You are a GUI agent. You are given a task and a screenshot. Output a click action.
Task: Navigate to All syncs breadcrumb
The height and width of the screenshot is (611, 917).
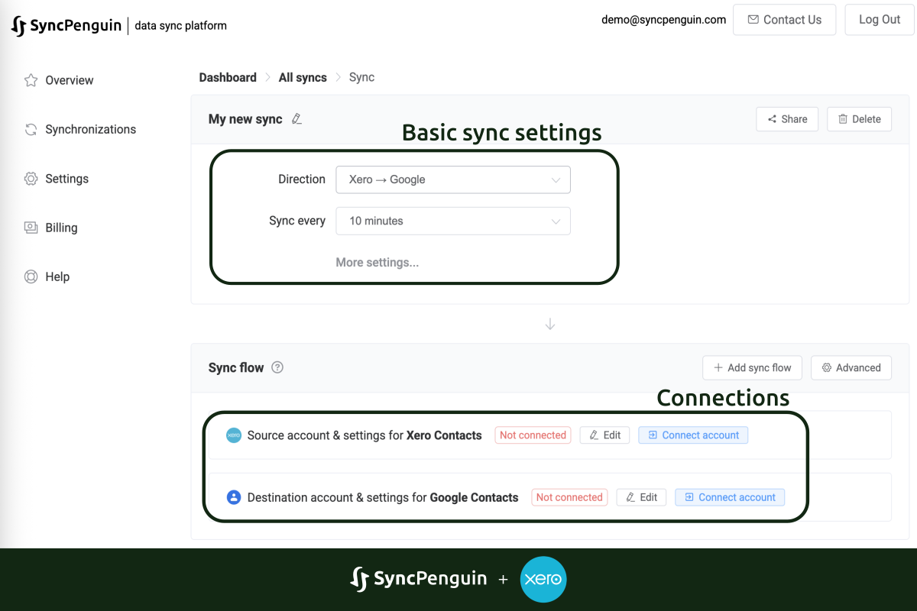pos(303,77)
